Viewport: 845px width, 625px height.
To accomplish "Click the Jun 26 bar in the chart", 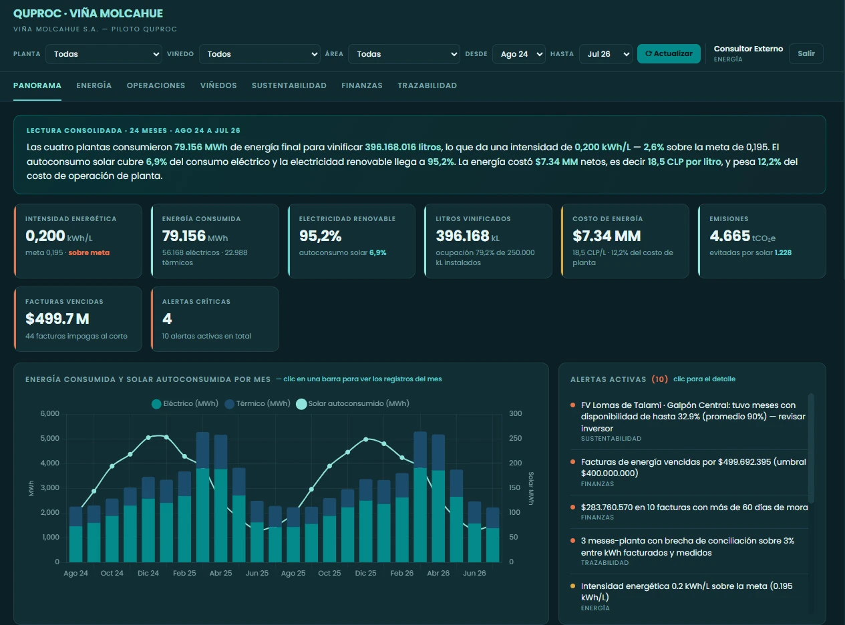I will point(475,532).
